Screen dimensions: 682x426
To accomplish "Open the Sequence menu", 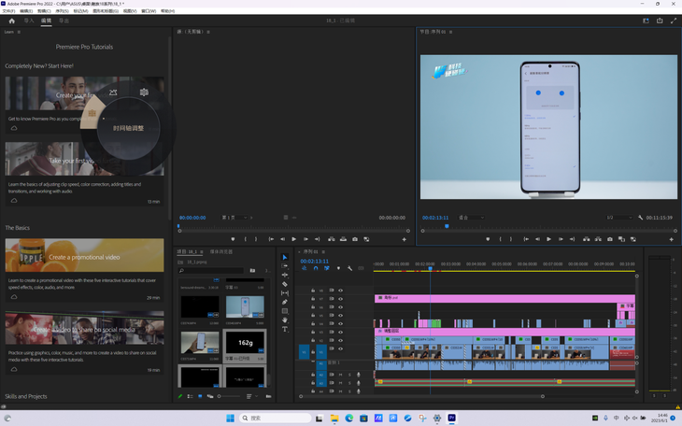I will tap(63, 11).
